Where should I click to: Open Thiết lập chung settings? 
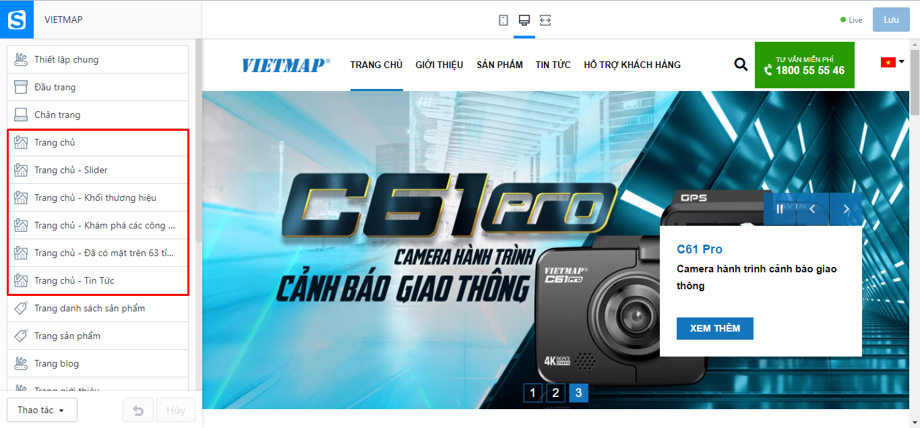98,59
